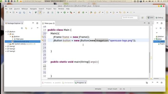Open the Refactor menu
The height and width of the screenshot is (94, 168).
tap(25, 9)
